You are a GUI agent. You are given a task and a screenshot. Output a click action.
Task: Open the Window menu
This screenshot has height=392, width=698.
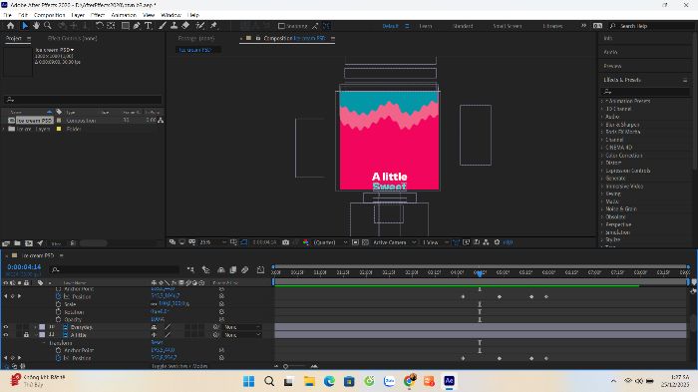click(x=171, y=15)
